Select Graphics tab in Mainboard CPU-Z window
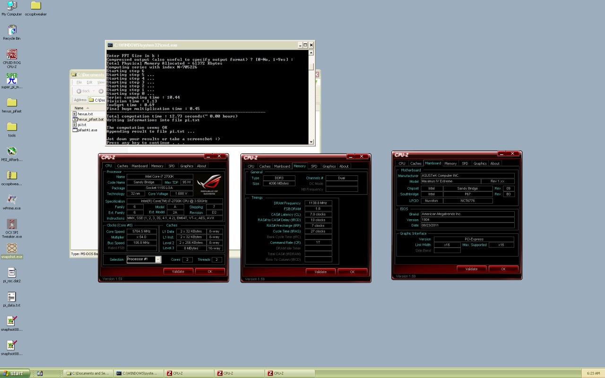This screenshot has width=605, height=378. pos(480,163)
